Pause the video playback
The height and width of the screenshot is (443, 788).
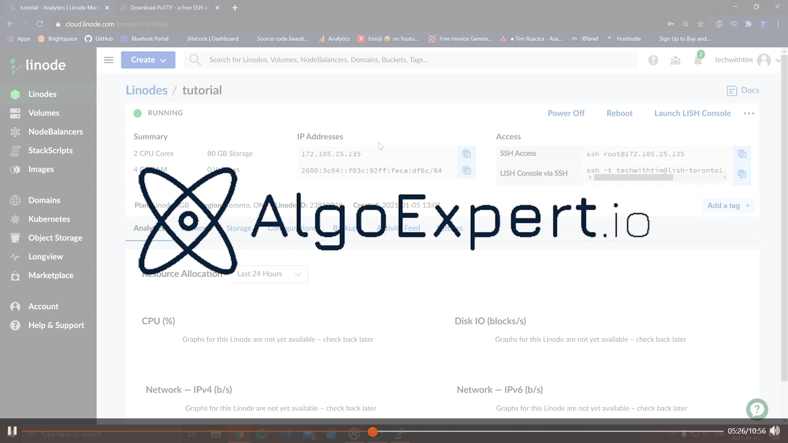coord(12,431)
